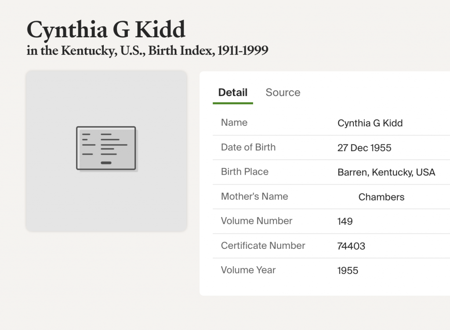
Task: Click the Kentucky Birth Index collection subtitle
Action: tap(147, 51)
